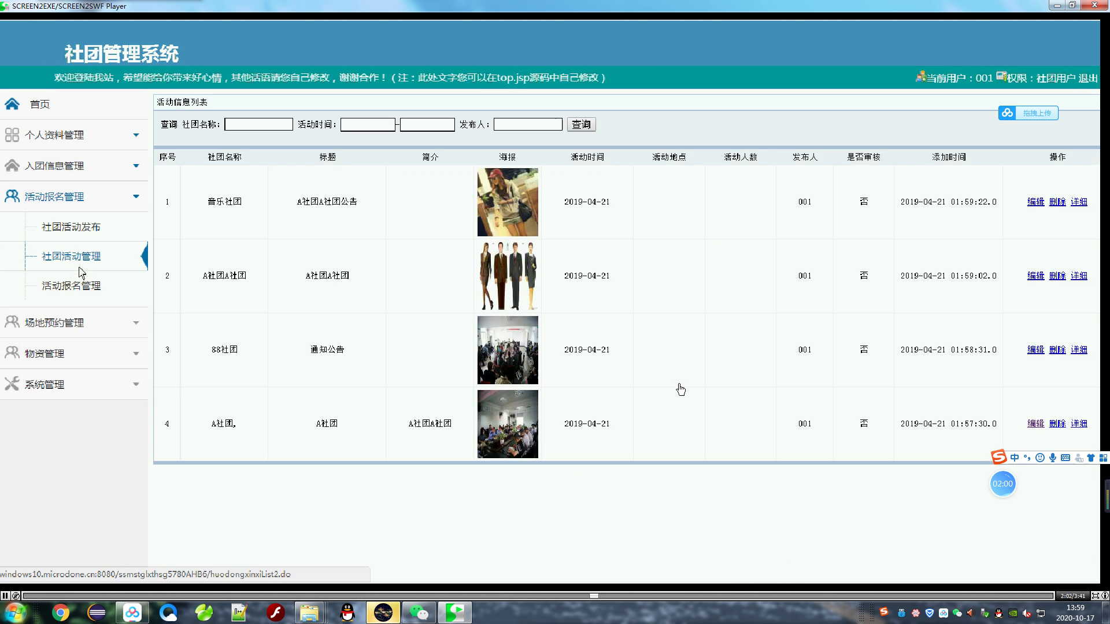Viewport: 1110px width, 624px height.
Task: Open 活动报名管理 submenu item
Action: pos(71,285)
